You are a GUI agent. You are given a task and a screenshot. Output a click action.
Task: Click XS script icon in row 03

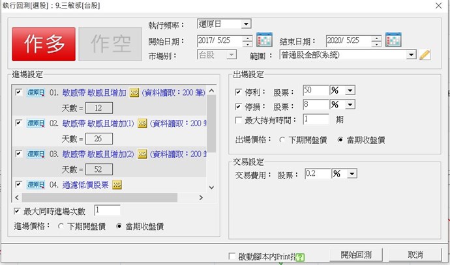(142, 154)
